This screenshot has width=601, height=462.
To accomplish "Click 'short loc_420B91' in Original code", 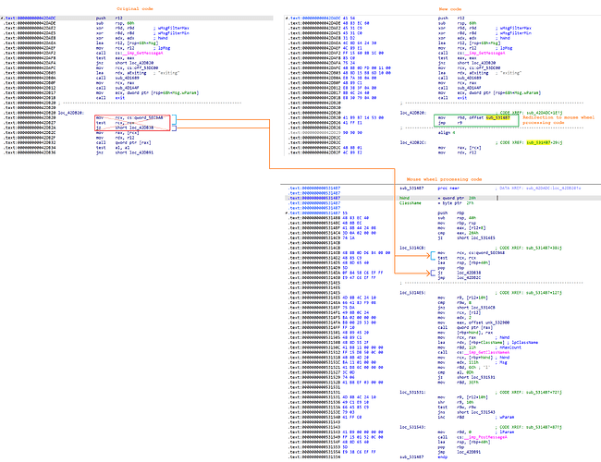I will coord(134,152).
